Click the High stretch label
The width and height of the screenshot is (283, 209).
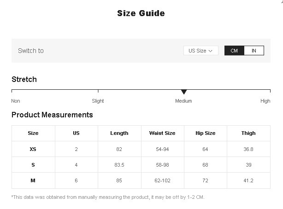(265, 101)
